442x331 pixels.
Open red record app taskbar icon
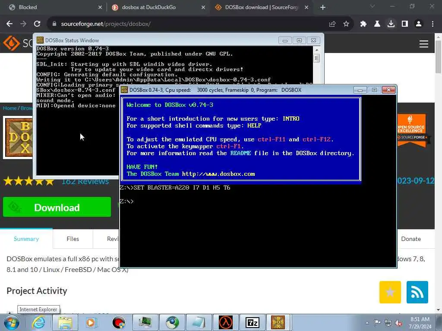point(118,322)
